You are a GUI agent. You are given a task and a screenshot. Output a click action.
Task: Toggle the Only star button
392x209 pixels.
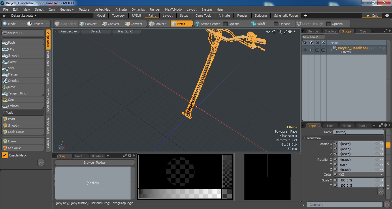coord(372,16)
